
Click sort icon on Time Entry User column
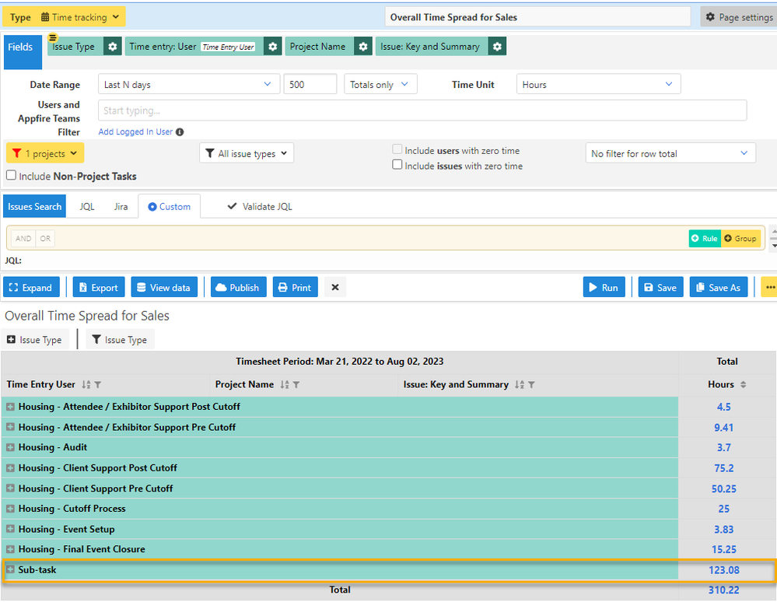[86, 384]
